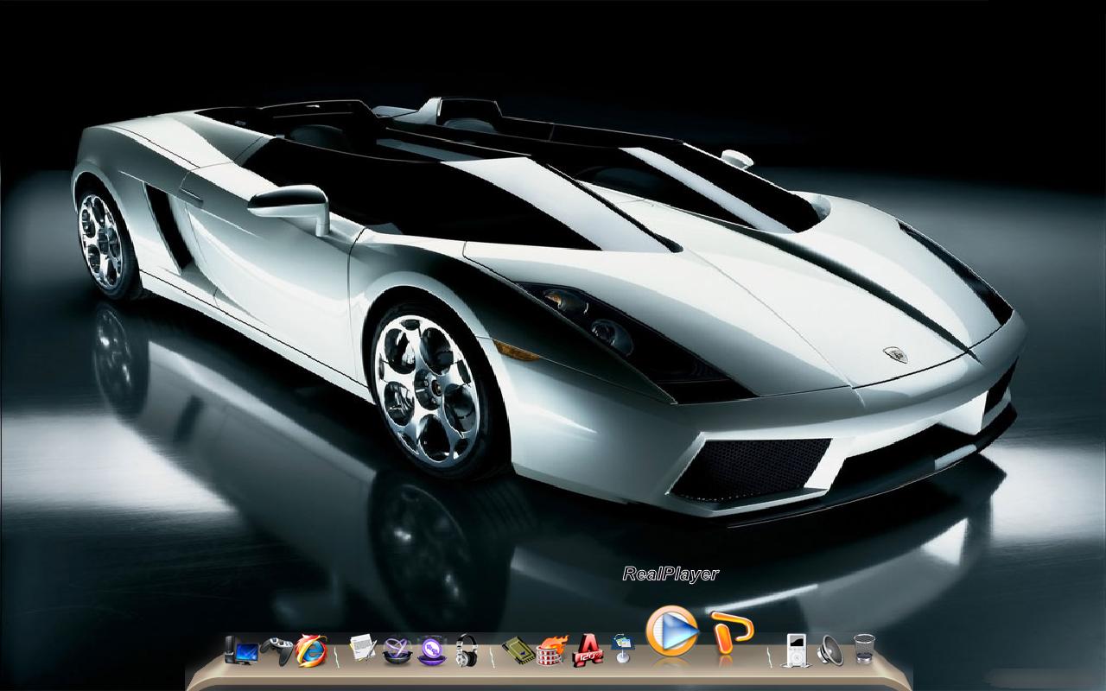The height and width of the screenshot is (691, 1106).
Task: Open the headphones music icon
Action: point(467,650)
